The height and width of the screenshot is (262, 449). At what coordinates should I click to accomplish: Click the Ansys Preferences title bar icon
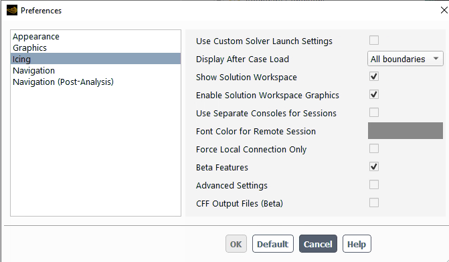point(12,11)
